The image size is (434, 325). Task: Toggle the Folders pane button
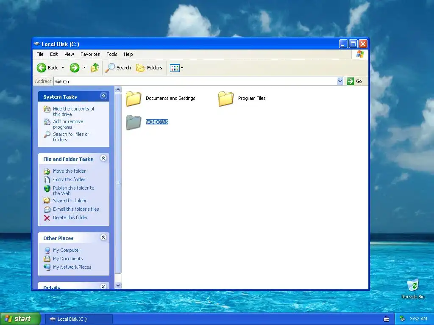149,68
